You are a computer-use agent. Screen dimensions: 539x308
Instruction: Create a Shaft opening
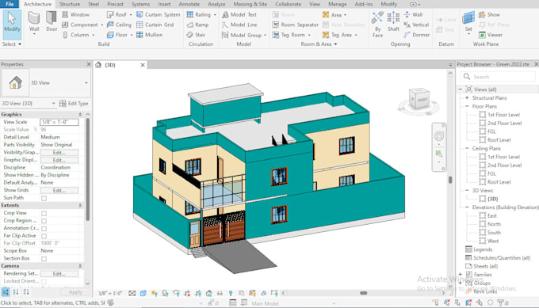click(393, 21)
